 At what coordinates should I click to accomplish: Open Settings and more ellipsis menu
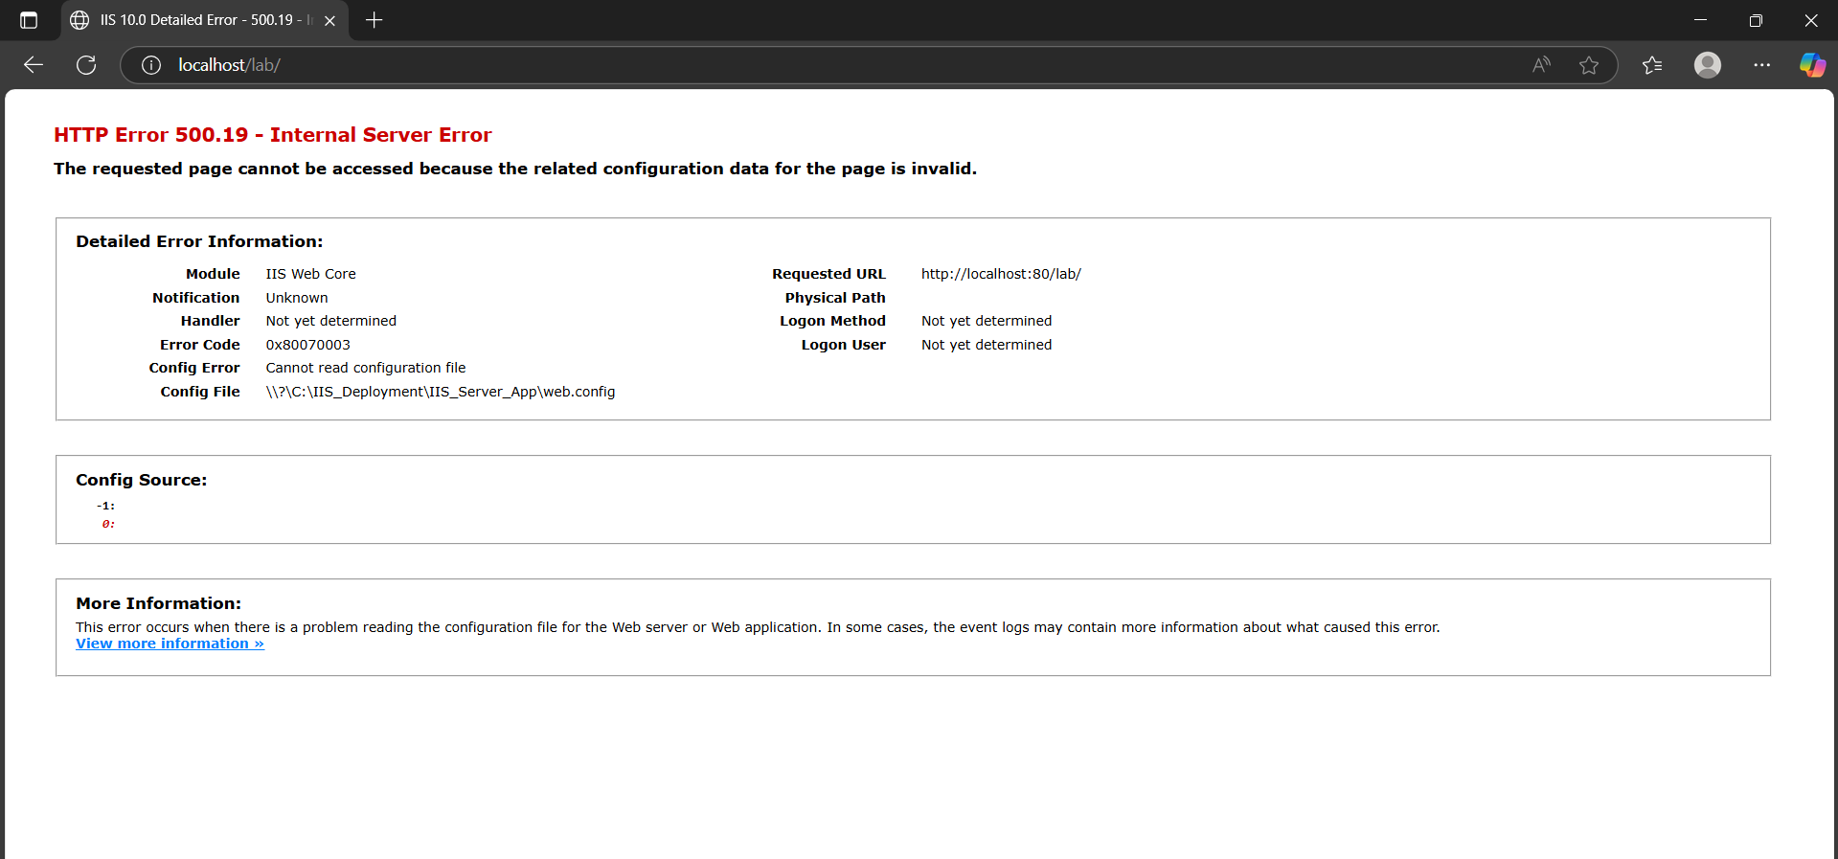point(1762,65)
